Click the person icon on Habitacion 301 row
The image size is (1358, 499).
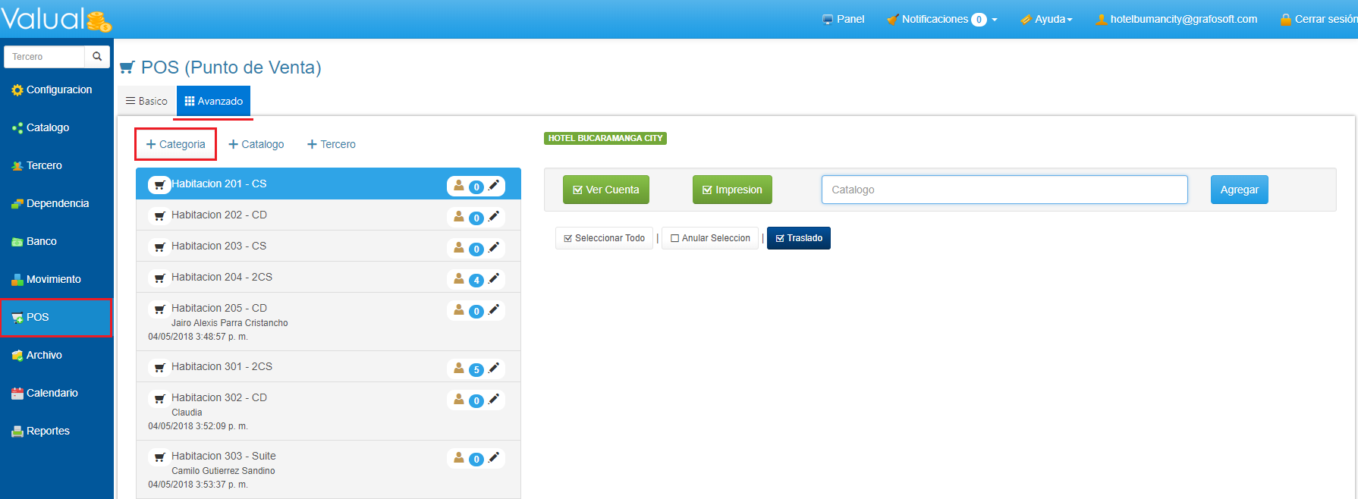point(459,368)
